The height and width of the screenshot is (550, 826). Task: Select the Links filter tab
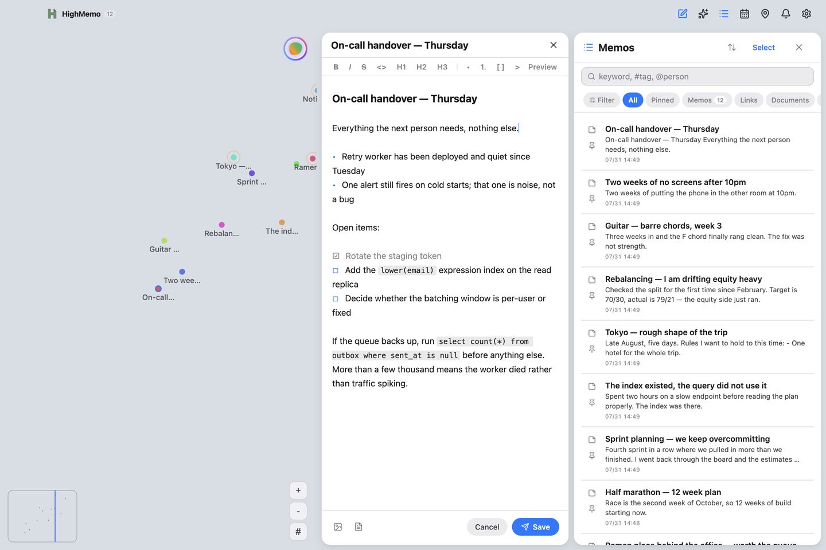(x=749, y=100)
